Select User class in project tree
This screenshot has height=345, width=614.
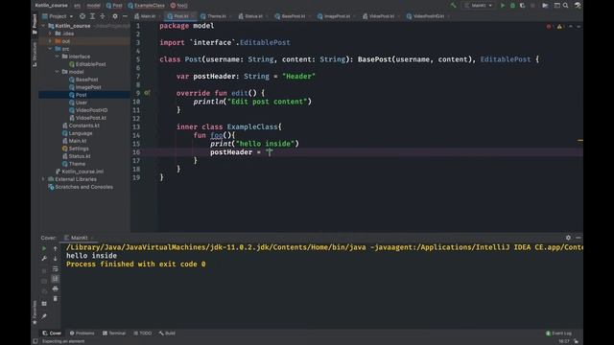tap(78, 103)
